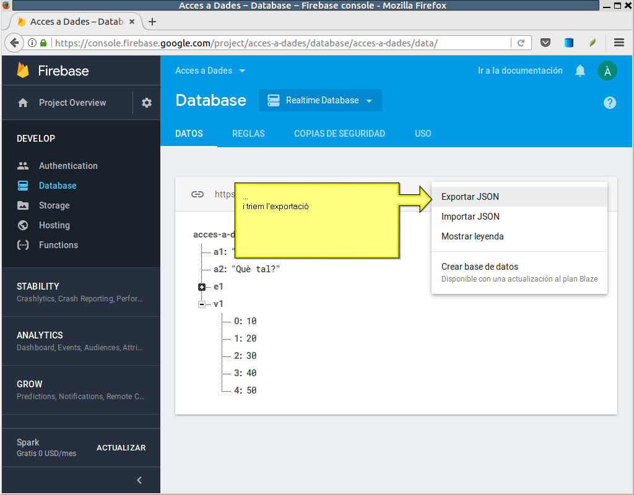Open the Acces a Dades project dropdown

210,71
